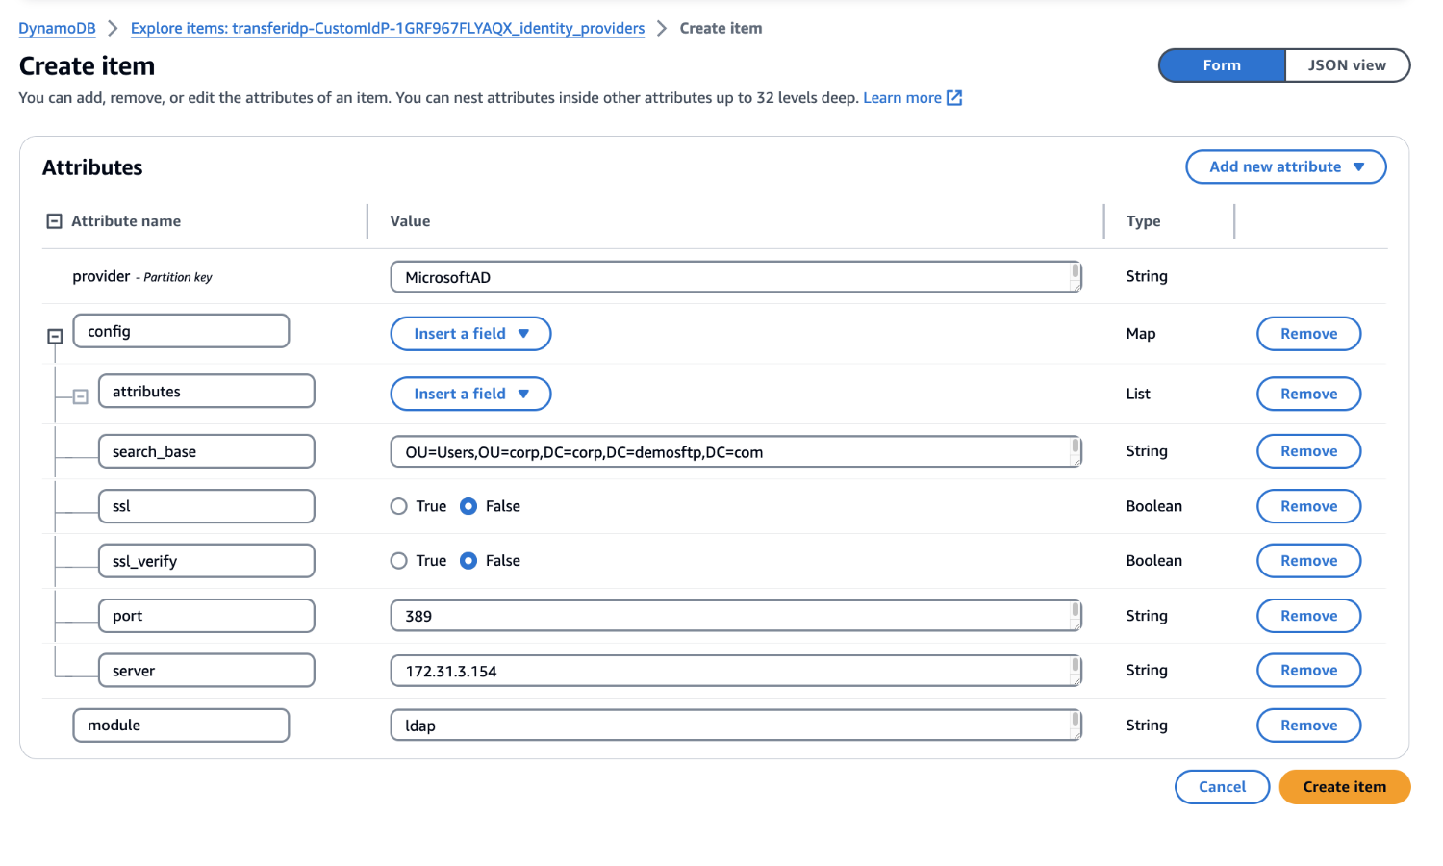Open Learn more external link icon
1443x866 pixels.
(953, 97)
